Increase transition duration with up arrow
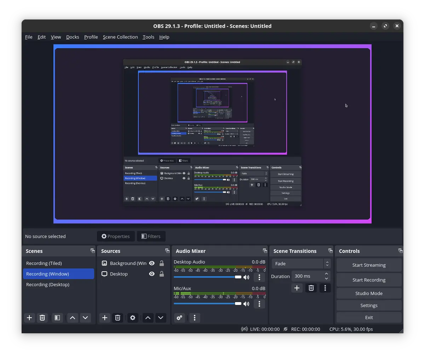The width and height of the screenshot is (425, 357). 327,274
